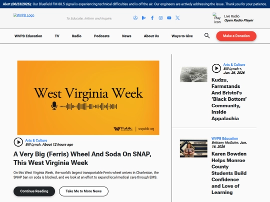Click Take Me to More News button
The width and height of the screenshot is (270, 202).
[x=83, y=191]
